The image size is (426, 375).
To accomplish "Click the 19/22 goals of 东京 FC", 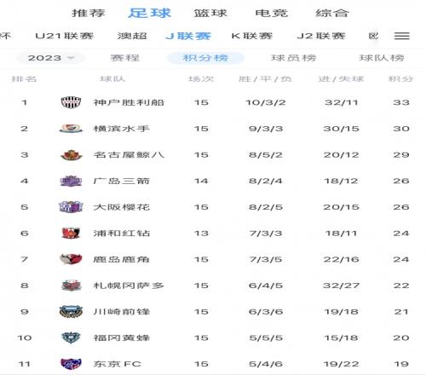I will tap(342, 364).
